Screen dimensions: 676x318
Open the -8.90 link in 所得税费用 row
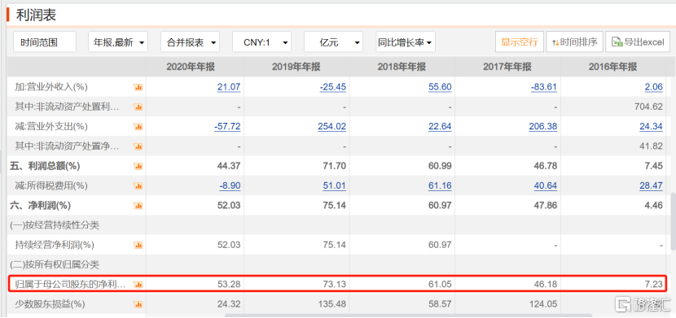pos(229,186)
